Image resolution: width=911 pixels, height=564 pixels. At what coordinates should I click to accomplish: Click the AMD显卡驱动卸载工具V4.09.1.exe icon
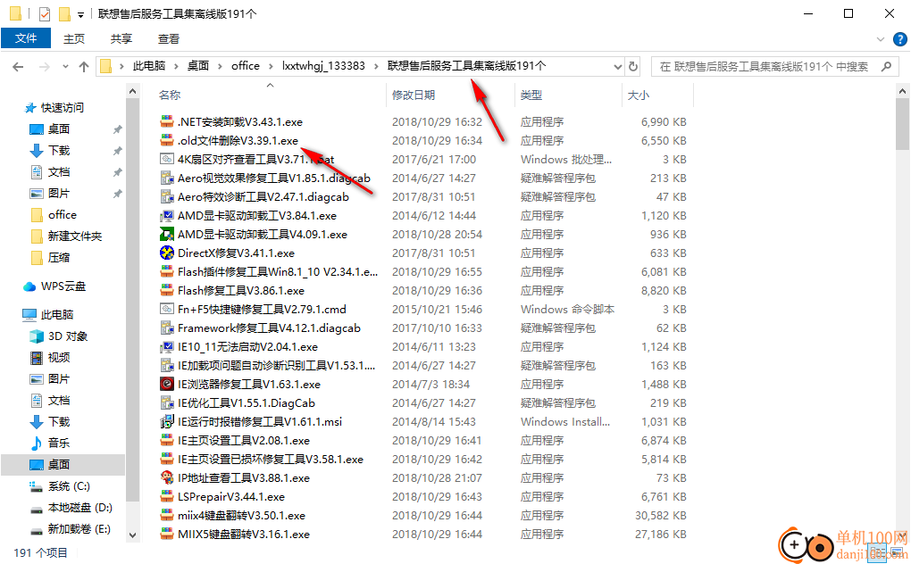pyautogui.click(x=167, y=235)
